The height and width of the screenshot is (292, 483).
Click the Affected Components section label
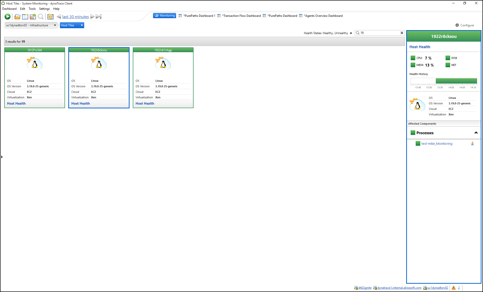[422, 124]
